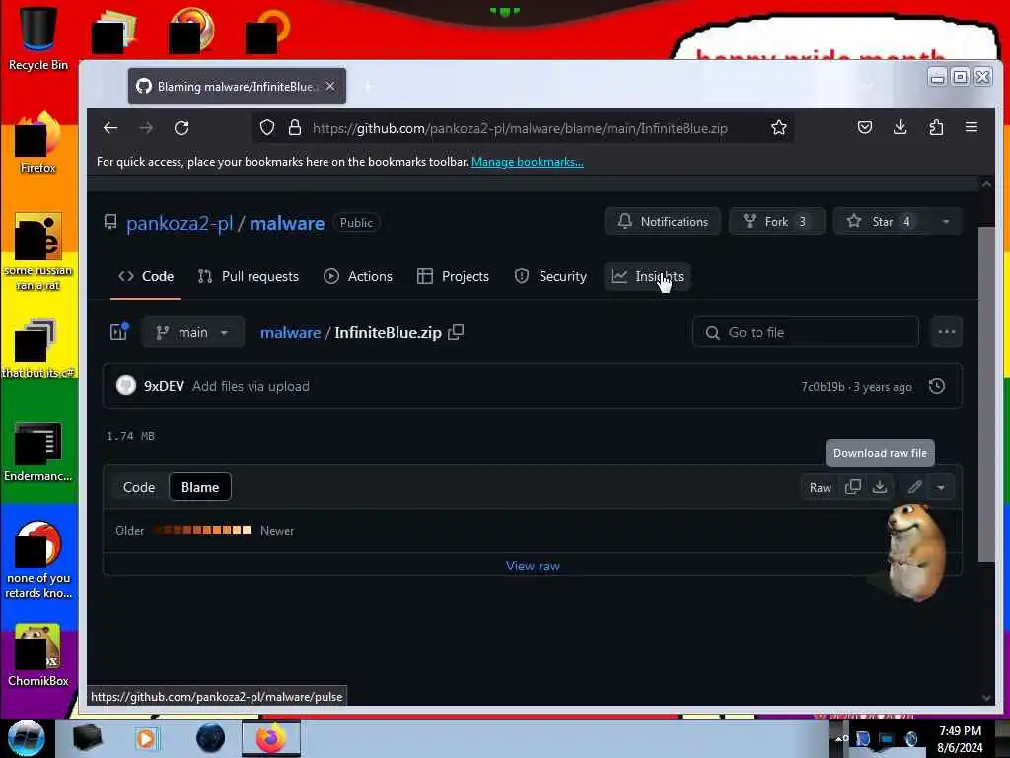Click the taskbar clock showing 7:49 PM
The height and width of the screenshot is (758, 1010).
(x=960, y=738)
